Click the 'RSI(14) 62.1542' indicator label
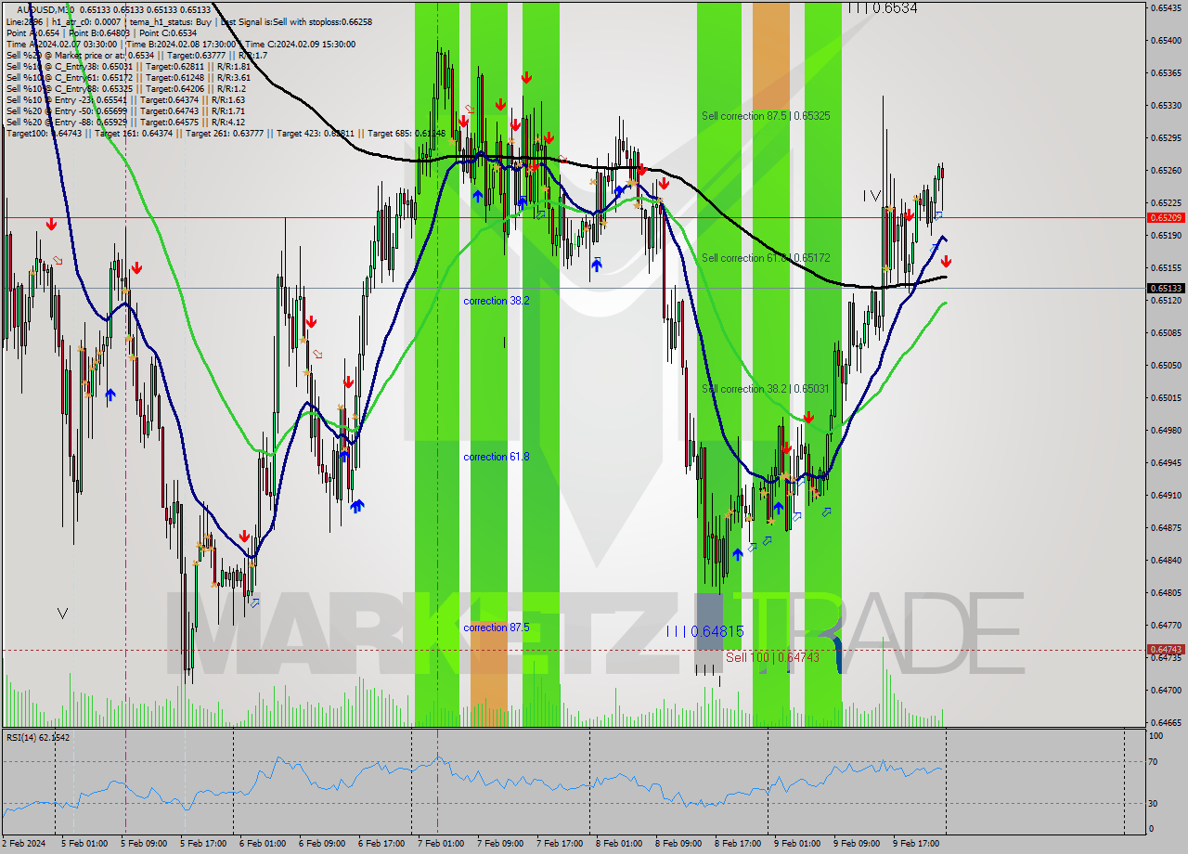The height and width of the screenshot is (854, 1188). (x=37, y=737)
